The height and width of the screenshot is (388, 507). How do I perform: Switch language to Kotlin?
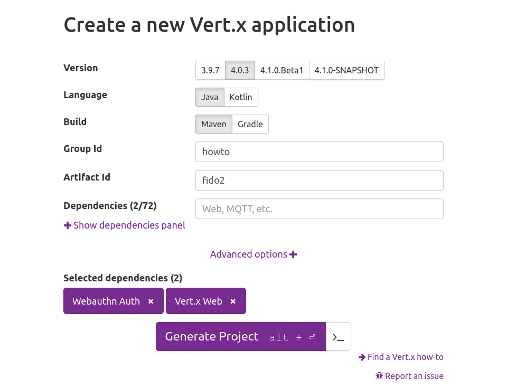(241, 97)
